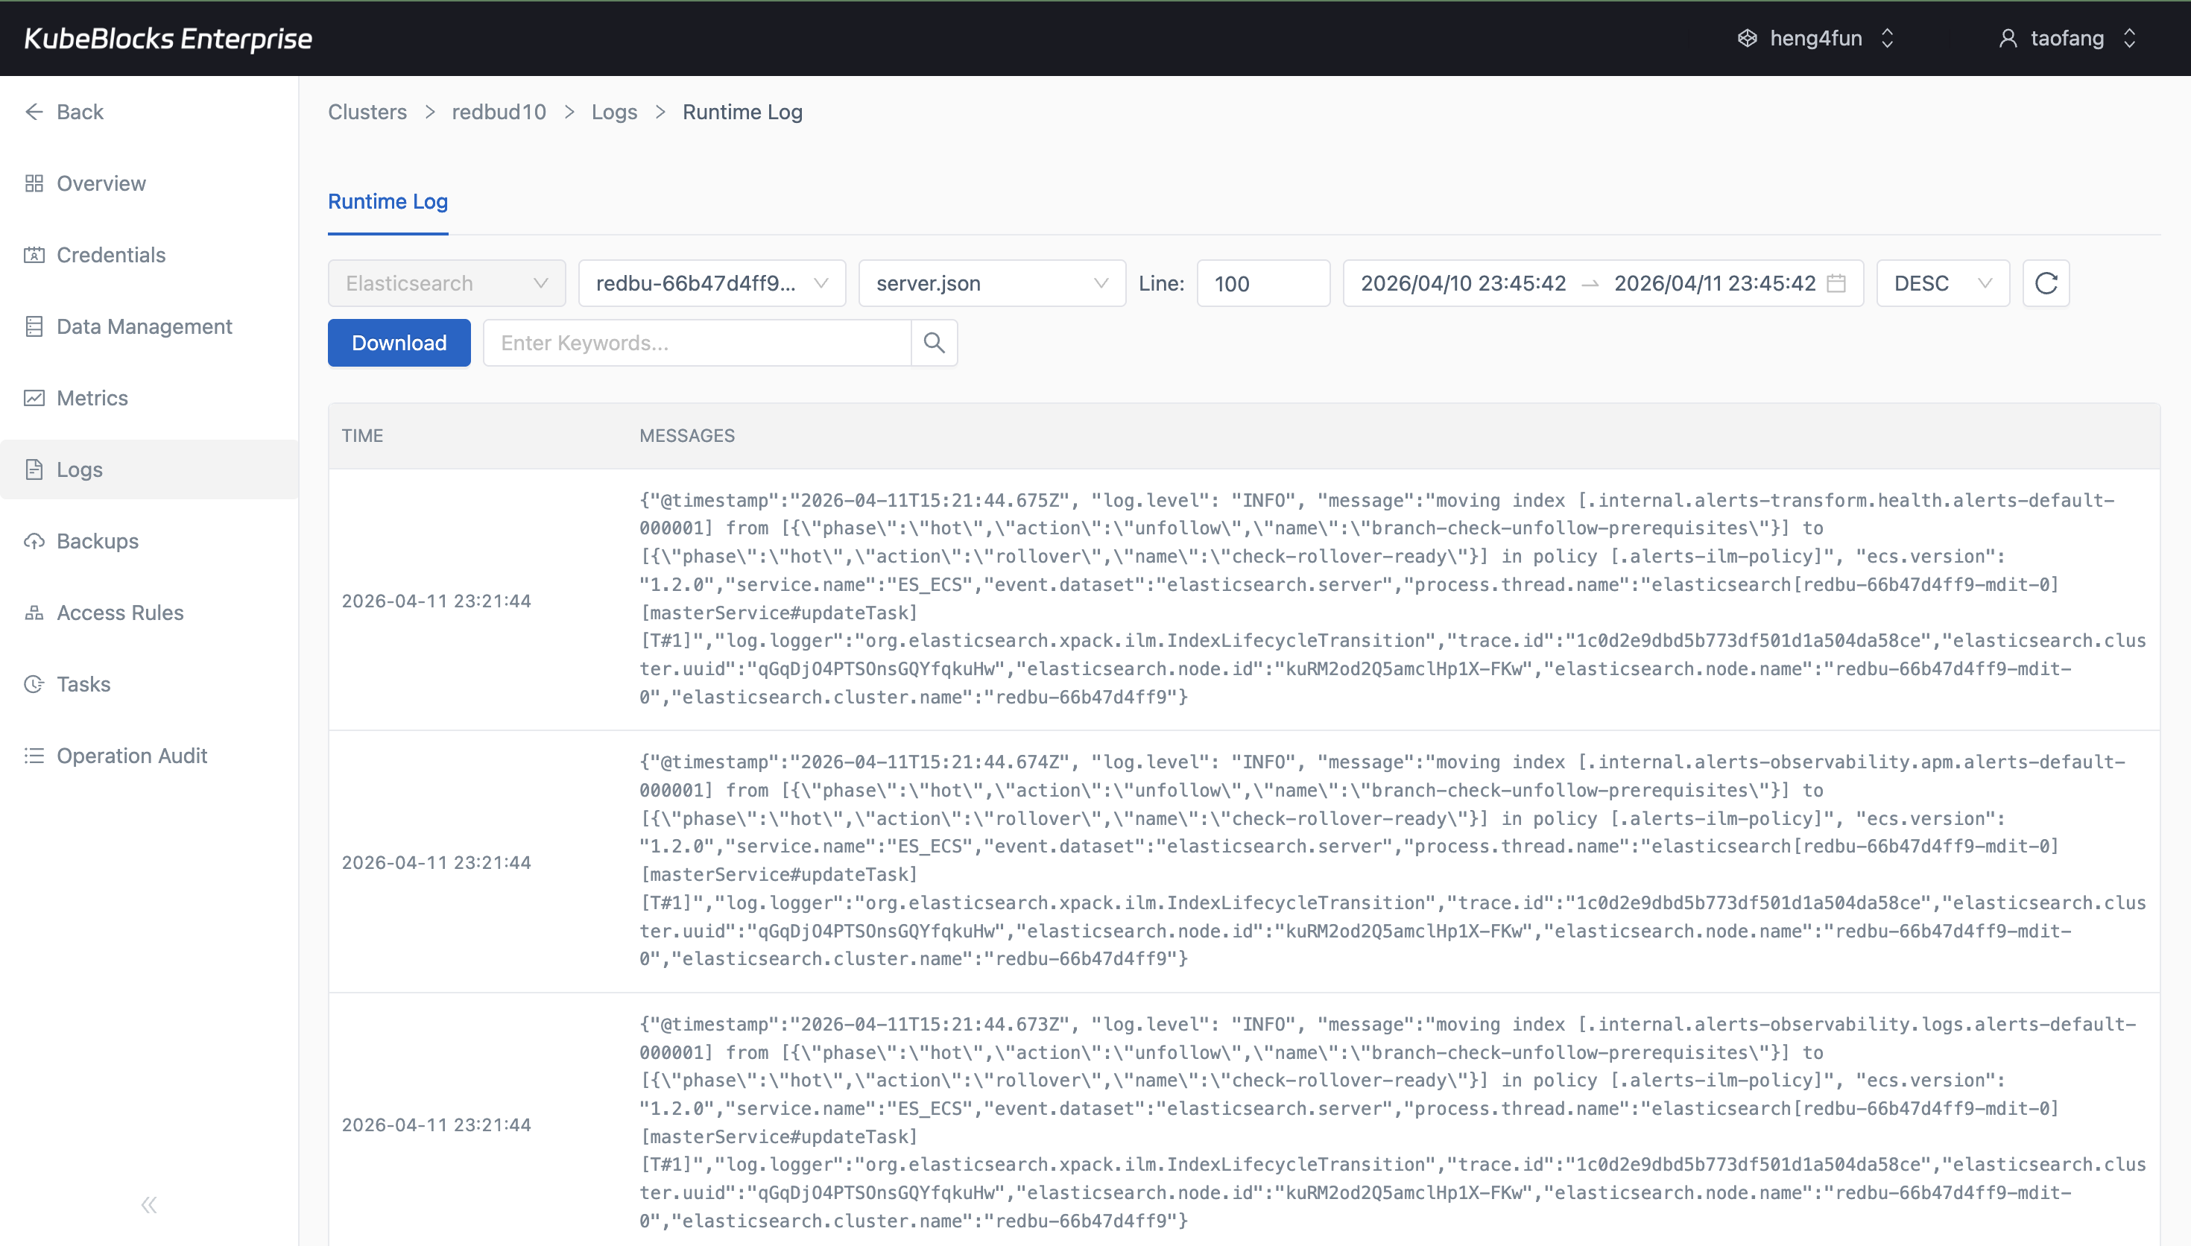Click the taofang user avatar icon
Viewport: 2191px width, 1246px height.
click(2008, 39)
